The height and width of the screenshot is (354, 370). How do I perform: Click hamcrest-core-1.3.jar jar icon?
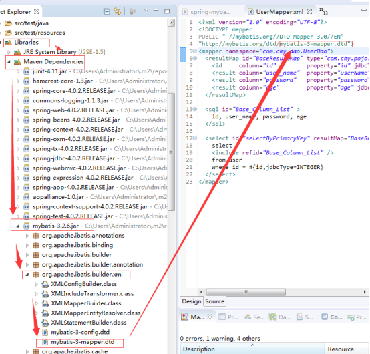(x=27, y=81)
